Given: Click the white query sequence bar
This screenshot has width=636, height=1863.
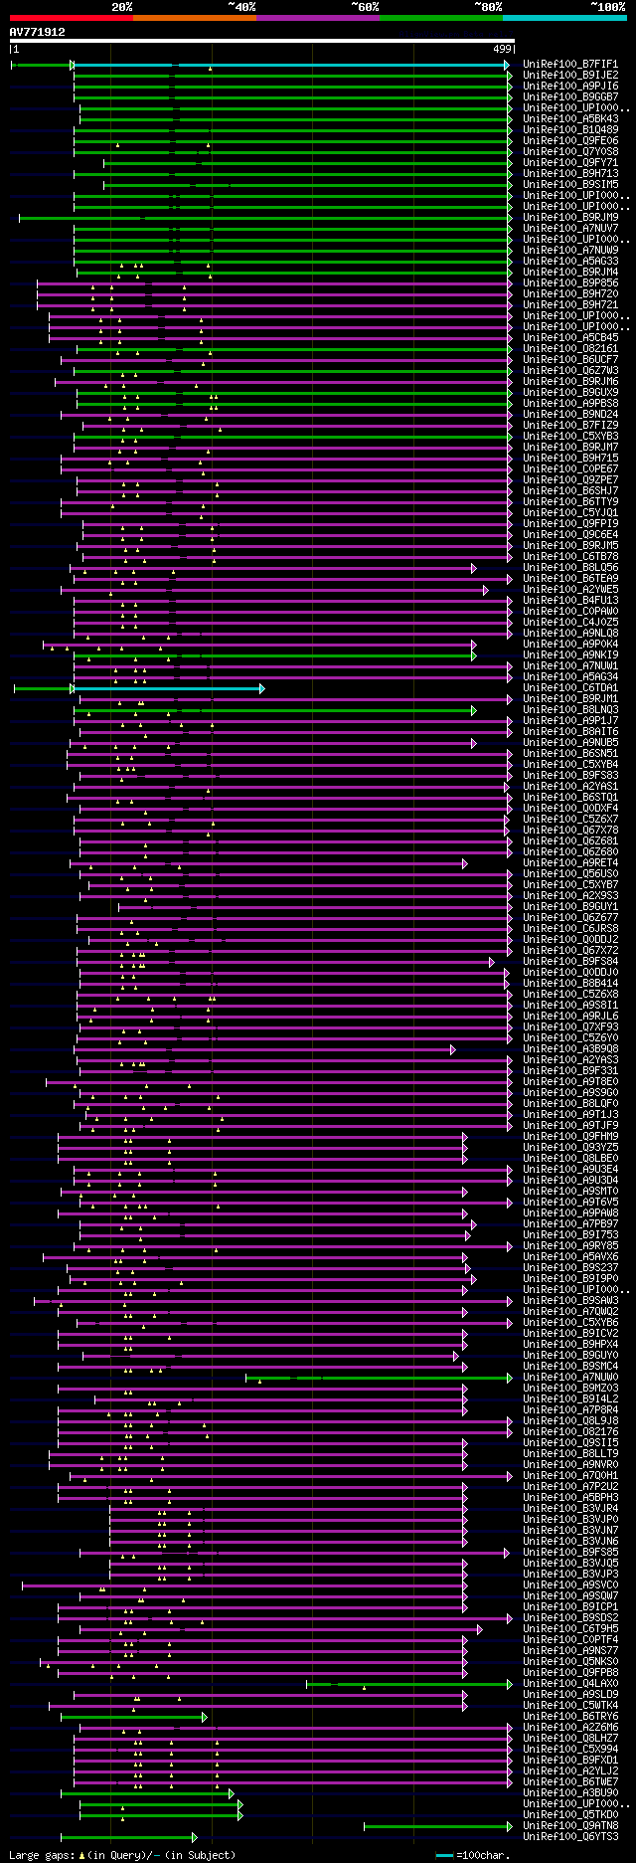Looking at the screenshot, I should coord(262,41).
